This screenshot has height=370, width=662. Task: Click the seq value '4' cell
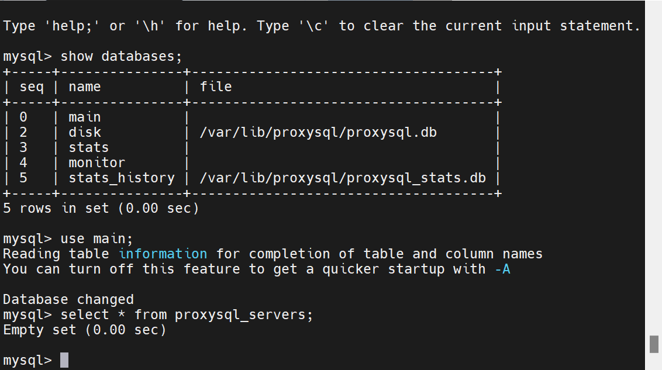[x=23, y=163]
